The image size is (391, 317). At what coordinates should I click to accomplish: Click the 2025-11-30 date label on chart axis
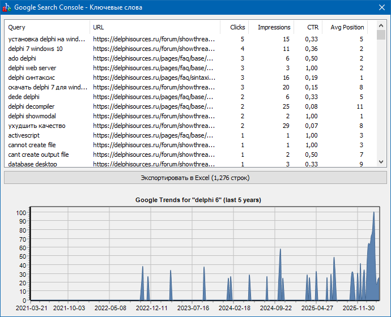359,308
